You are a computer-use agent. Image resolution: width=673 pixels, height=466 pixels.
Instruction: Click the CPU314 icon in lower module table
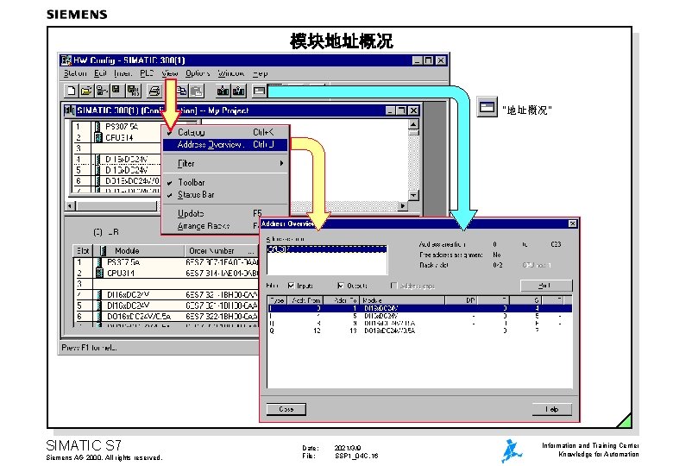coord(99,273)
